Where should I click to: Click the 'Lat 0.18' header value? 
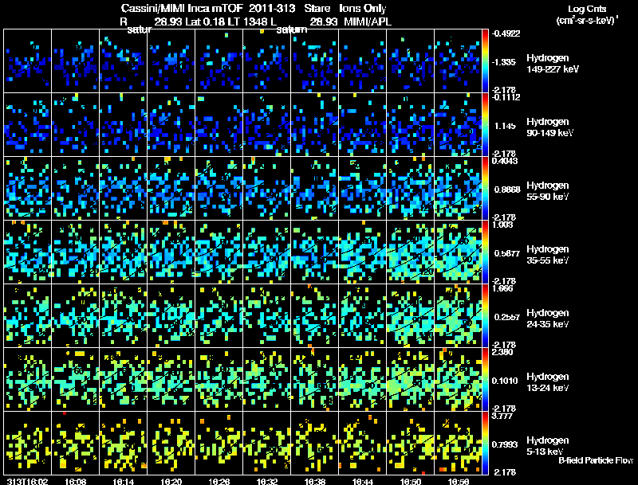click(205, 22)
